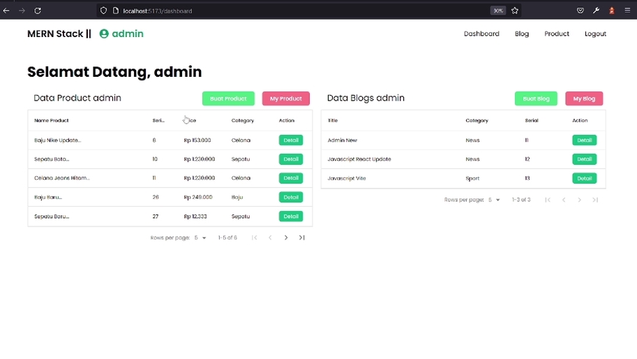Click the product Category column header
The height and width of the screenshot is (359, 637).
click(243, 120)
